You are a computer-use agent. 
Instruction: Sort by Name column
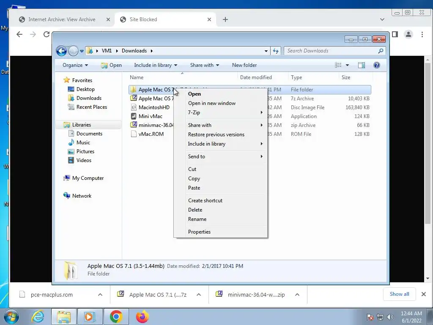click(x=182, y=77)
